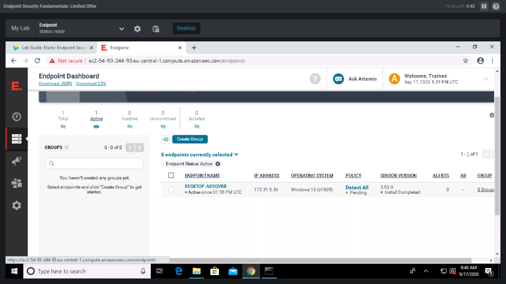
Task: Click the Download CSV link
Action: coord(91,83)
